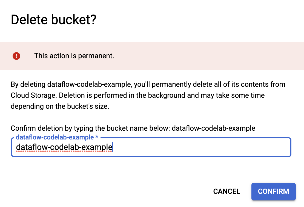This screenshot has height=207, width=304.
Task: Click the "This action is permanent." warning text
Action: 74,56
